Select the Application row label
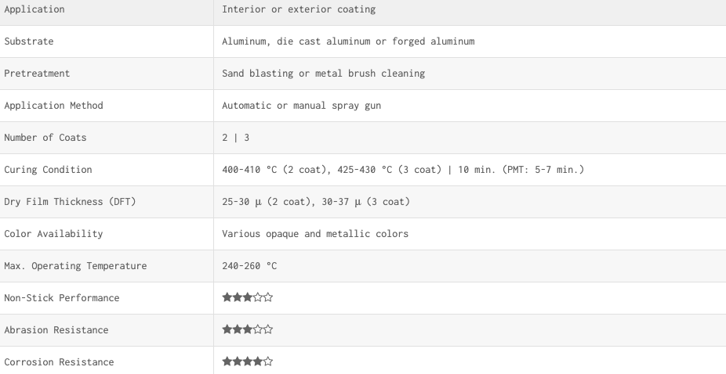This screenshot has width=726, height=374. [x=34, y=9]
